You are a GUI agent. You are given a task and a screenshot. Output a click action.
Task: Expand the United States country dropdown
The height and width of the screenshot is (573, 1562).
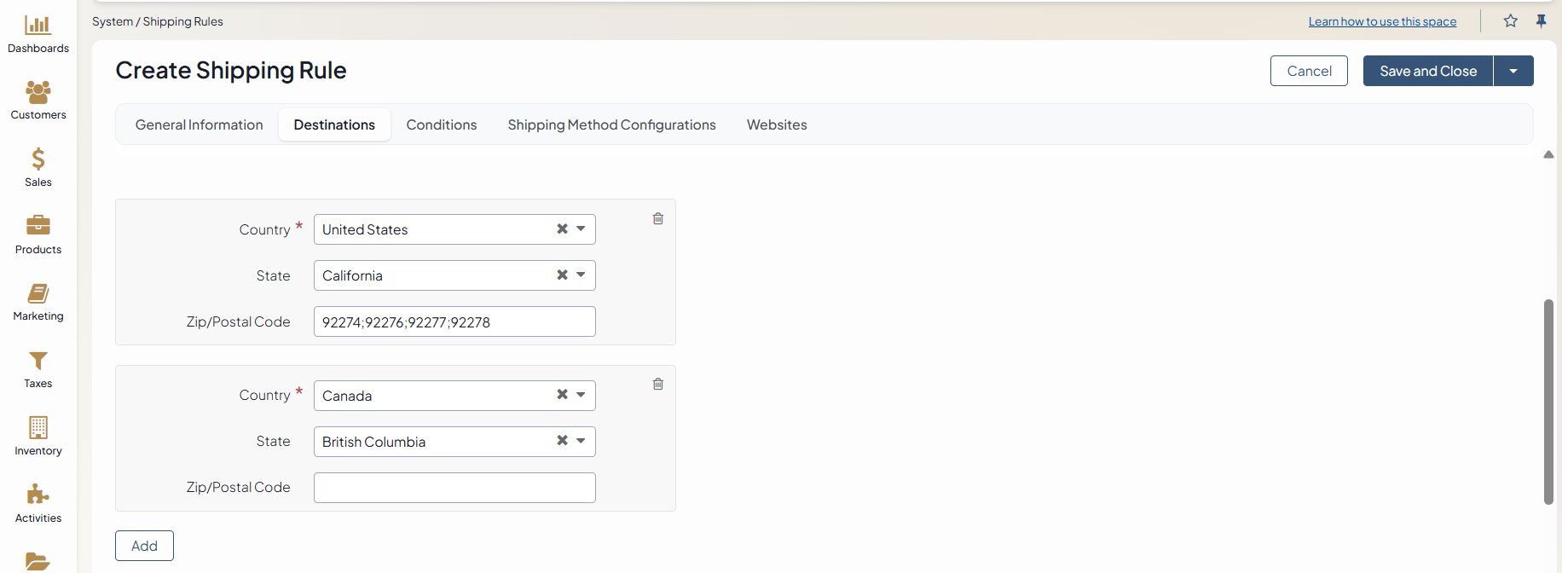pos(581,229)
